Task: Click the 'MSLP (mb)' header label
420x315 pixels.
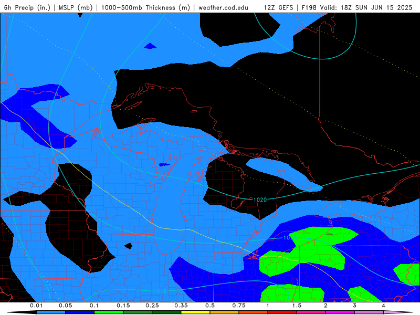Action: [76, 7]
